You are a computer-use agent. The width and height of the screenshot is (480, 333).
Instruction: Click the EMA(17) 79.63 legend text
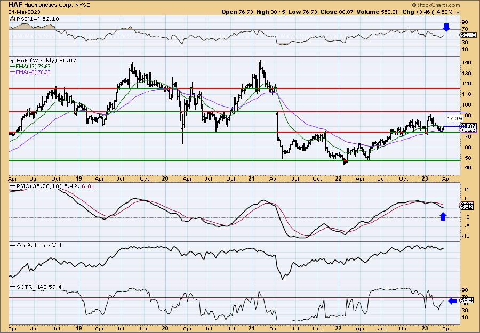33,67
